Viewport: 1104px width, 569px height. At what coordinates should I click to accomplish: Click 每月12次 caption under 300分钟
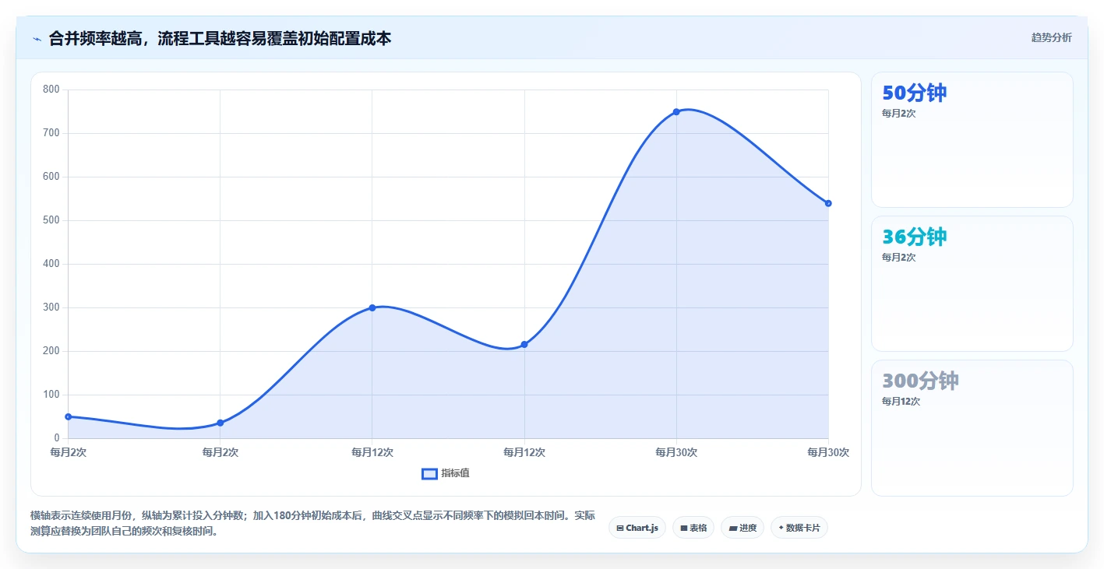tap(901, 402)
